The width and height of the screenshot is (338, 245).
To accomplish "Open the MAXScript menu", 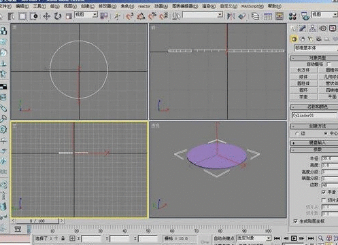I will coord(252,6).
